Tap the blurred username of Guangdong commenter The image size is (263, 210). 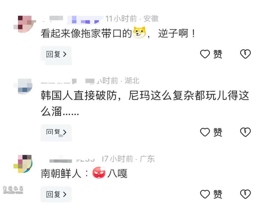click(71, 160)
